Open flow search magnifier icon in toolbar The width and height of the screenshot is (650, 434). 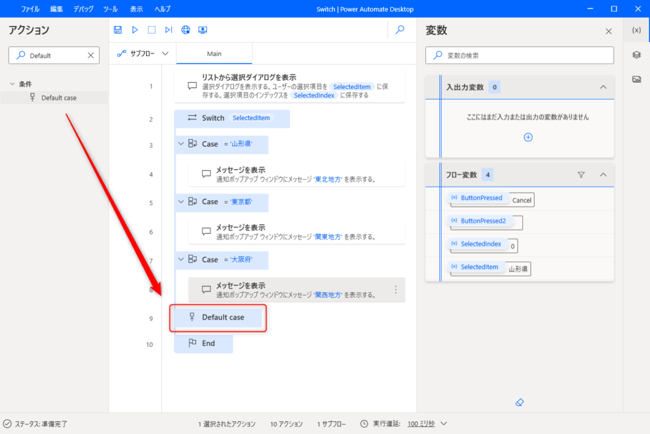coord(400,30)
